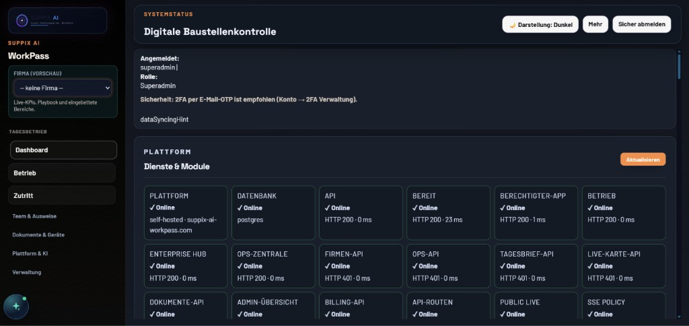Click the LIVE-KARTE-API service card

[x=624, y=266]
